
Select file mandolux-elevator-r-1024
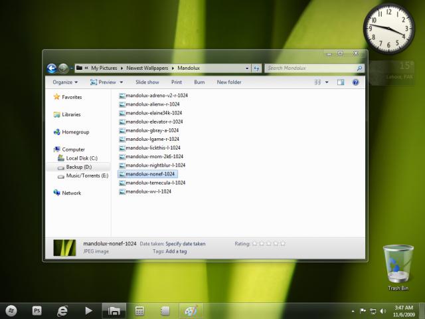pos(151,122)
